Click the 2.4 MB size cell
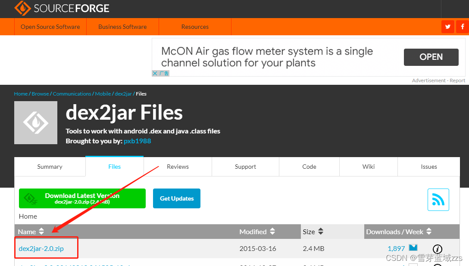The image size is (469, 266). pos(313,248)
